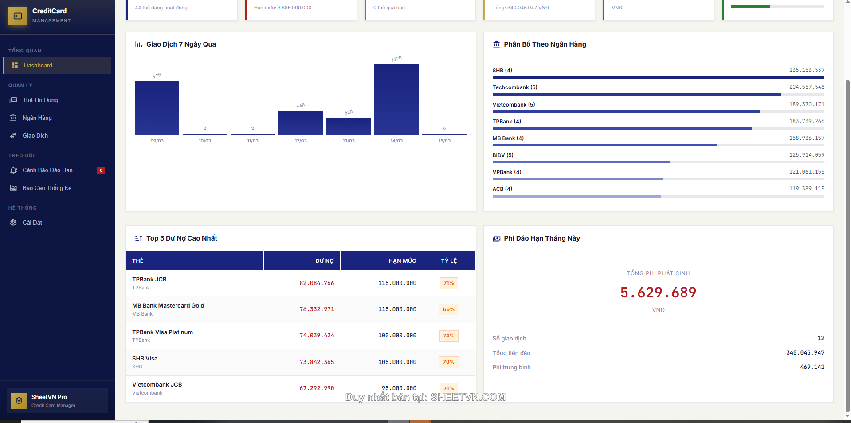Click the Cài Đặt gear icon
The image size is (851, 423).
pyautogui.click(x=13, y=222)
